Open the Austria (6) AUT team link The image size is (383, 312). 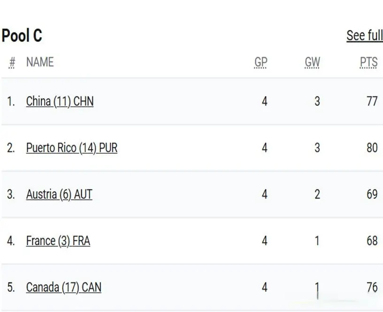tap(59, 194)
